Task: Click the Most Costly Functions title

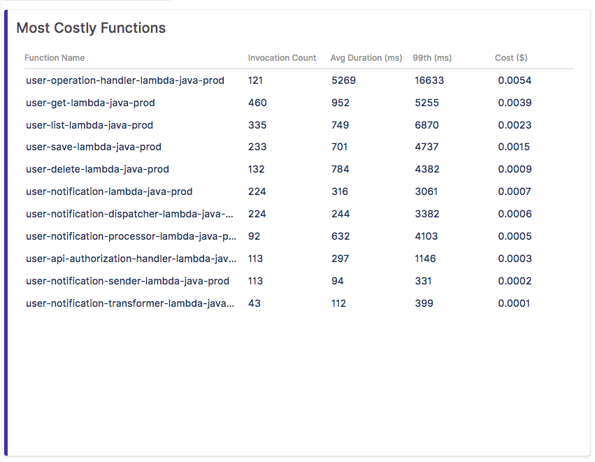Action: pyautogui.click(x=91, y=28)
